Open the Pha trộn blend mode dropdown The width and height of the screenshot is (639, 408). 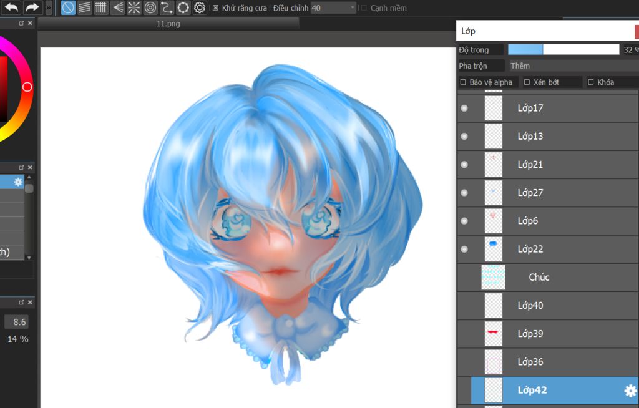[573, 66]
